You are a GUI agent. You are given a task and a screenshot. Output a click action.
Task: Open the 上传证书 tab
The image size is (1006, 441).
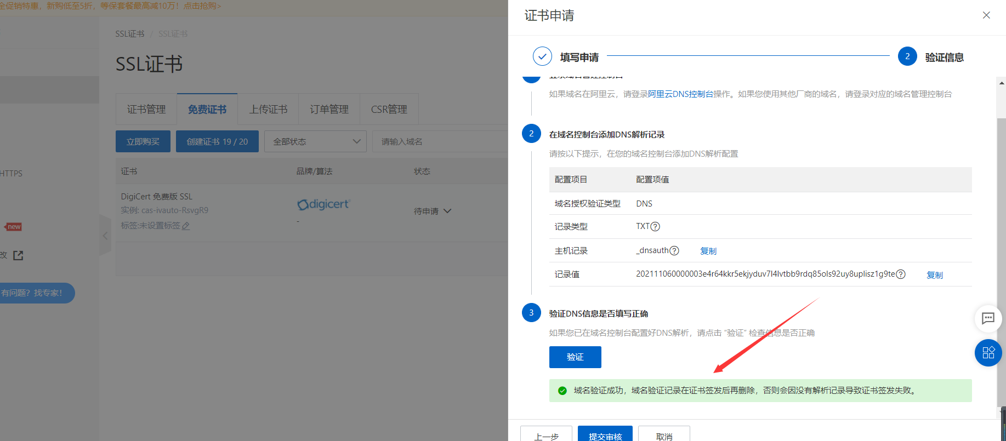tap(268, 109)
